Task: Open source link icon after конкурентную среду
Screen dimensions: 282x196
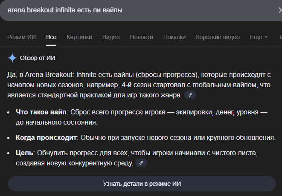Action: [141, 163]
